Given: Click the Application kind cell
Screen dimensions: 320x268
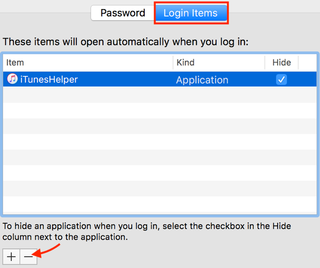Looking at the screenshot, I should [x=202, y=80].
